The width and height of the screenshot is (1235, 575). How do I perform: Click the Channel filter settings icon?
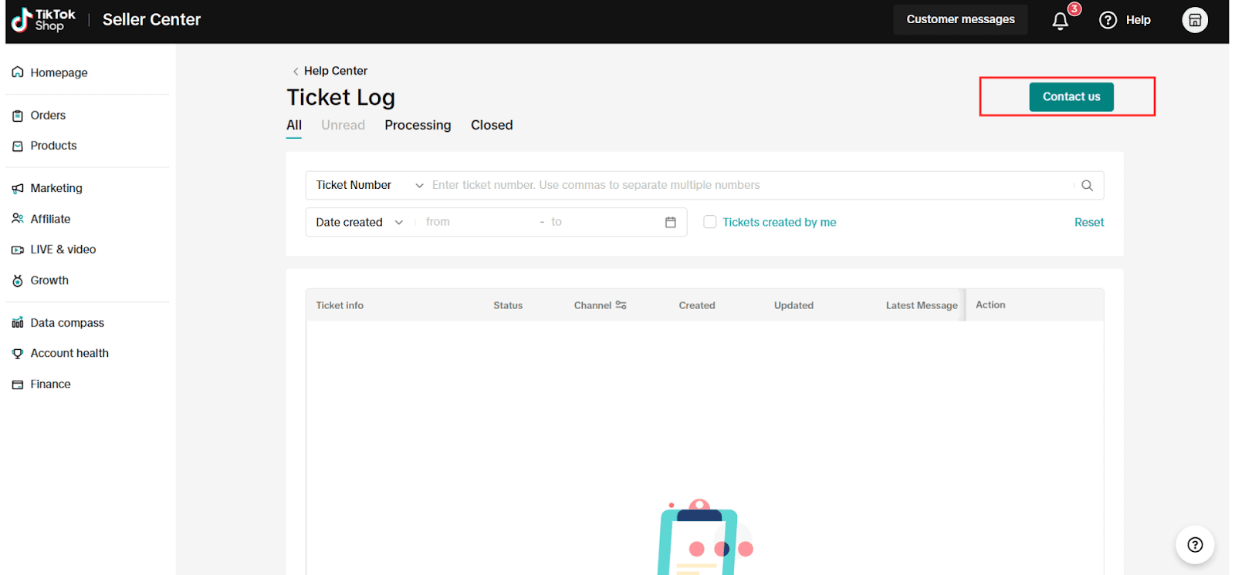point(621,305)
